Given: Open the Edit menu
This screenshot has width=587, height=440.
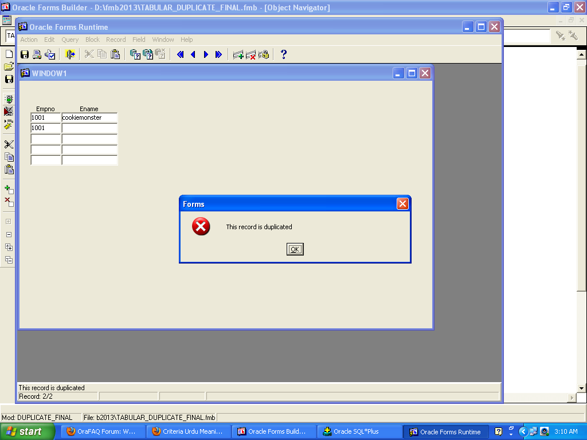Looking at the screenshot, I should 49,40.
